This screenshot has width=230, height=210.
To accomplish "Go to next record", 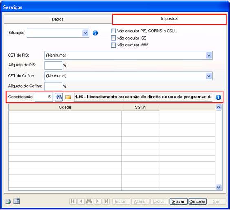I will coord(97,201).
